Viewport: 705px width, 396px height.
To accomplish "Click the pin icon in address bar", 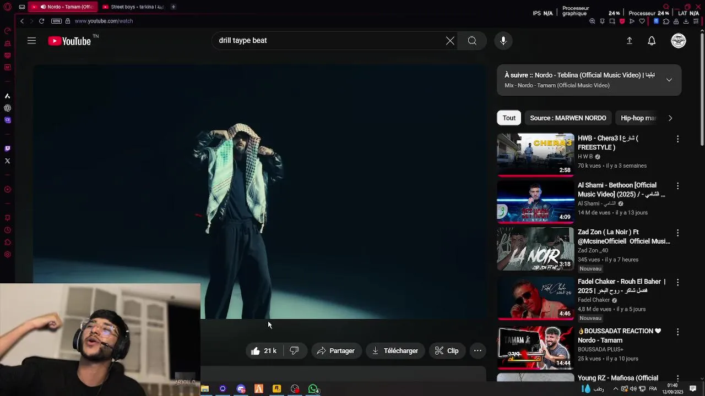I will 602,21.
